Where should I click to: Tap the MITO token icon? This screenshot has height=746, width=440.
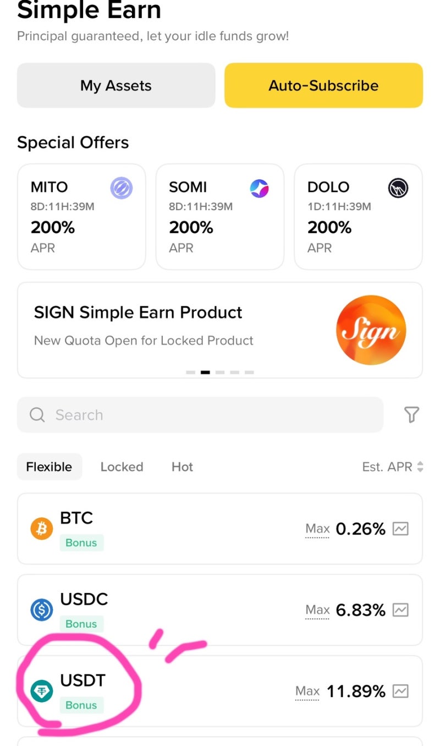pos(121,188)
